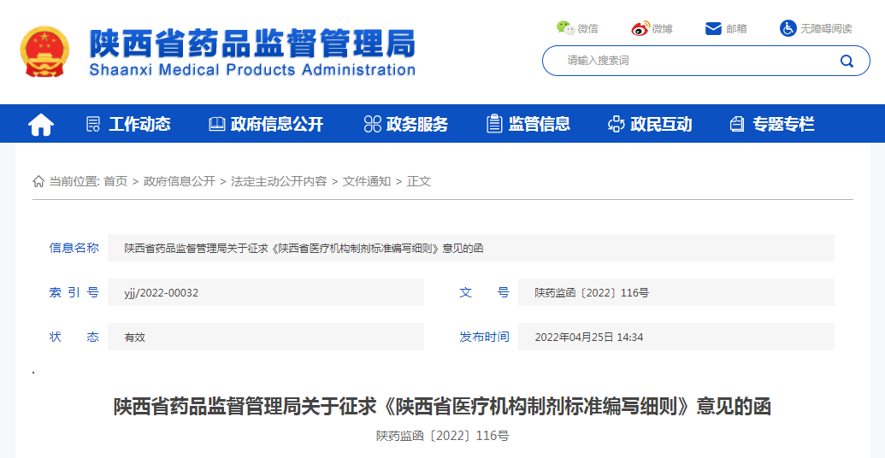This screenshot has width=885, height=458.
Task: Click the 文号 label
Action: 484,292
